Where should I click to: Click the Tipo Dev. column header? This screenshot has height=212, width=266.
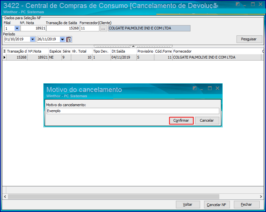[101, 51]
